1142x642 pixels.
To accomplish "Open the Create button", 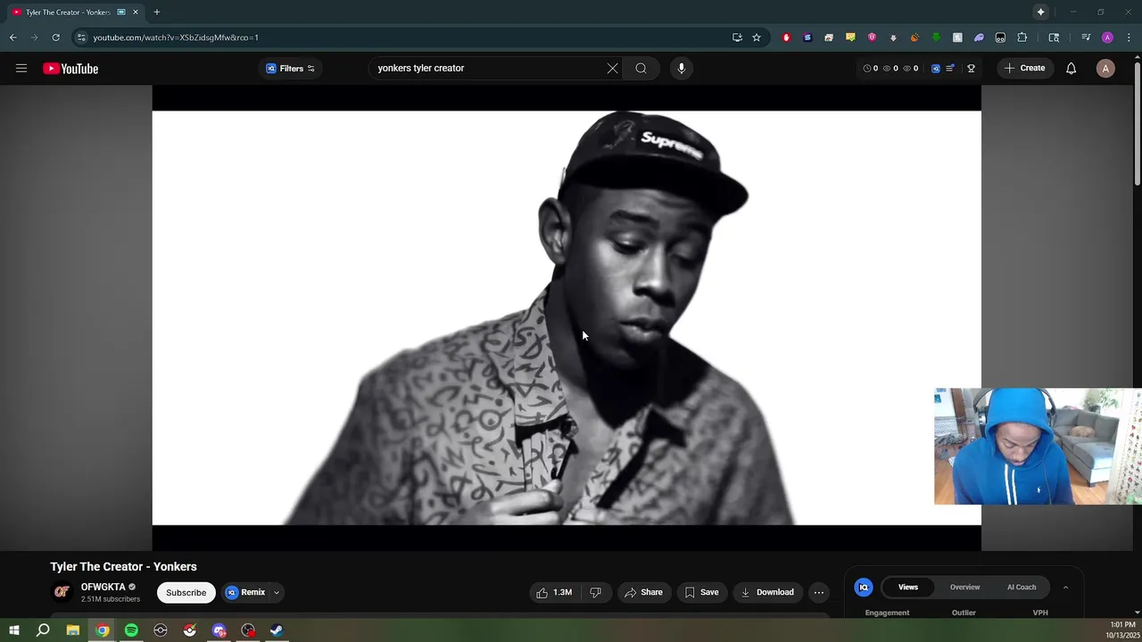I will pyautogui.click(x=1024, y=69).
